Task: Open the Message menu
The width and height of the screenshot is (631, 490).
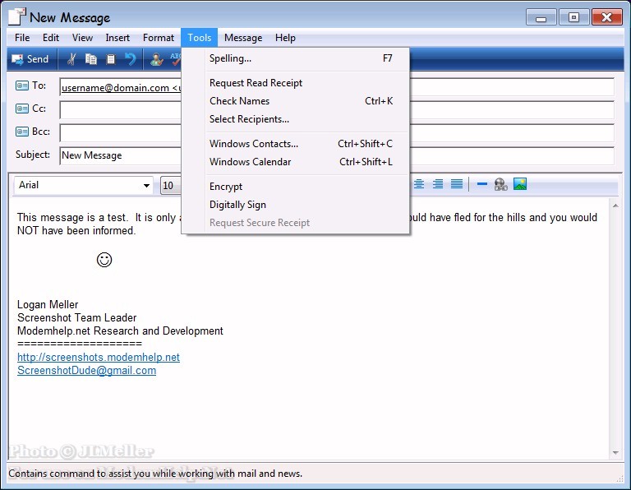Action: pos(243,38)
